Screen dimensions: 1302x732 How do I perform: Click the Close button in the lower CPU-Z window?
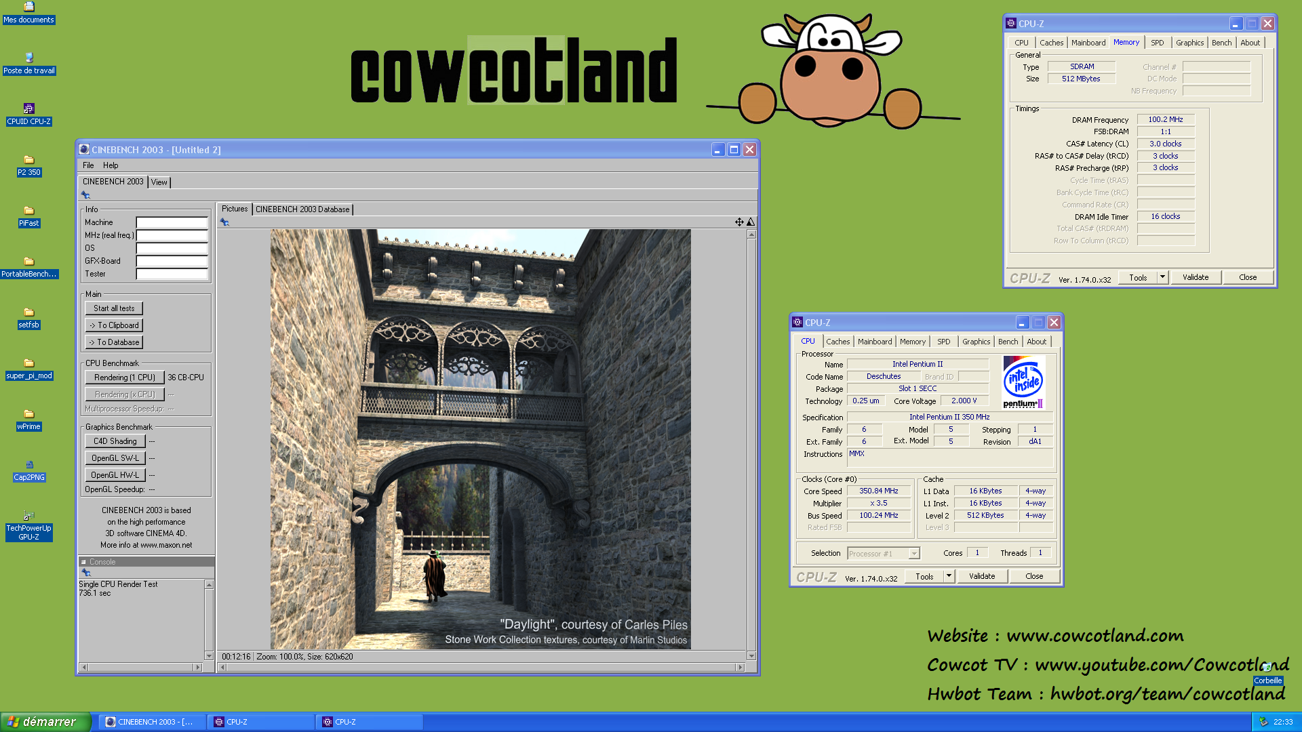point(1034,576)
